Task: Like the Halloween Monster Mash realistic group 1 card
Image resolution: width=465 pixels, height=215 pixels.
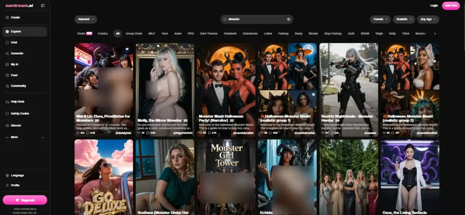Action: click(x=262, y=133)
